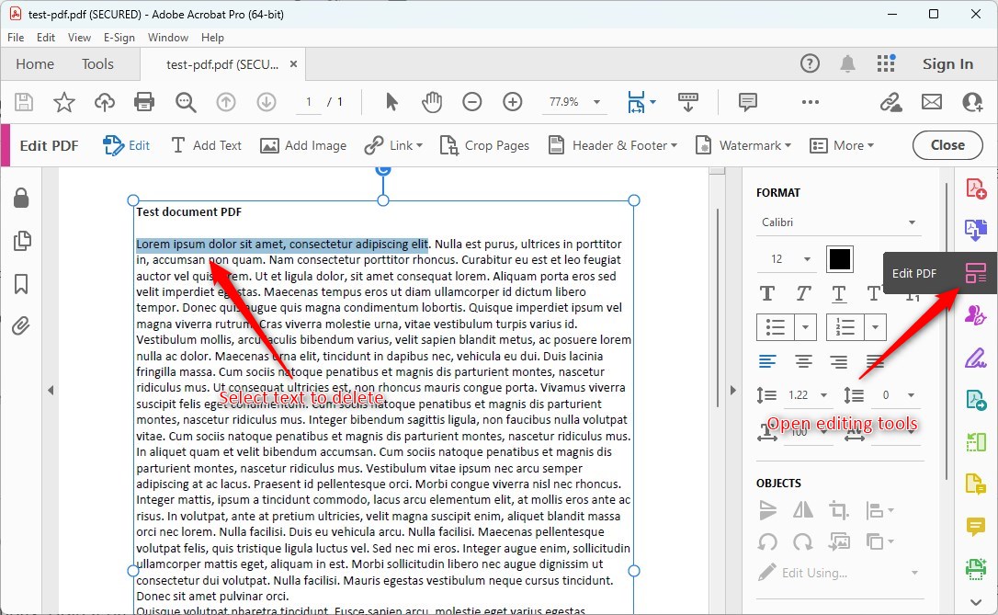Select the Hand tool in toolbar

432,102
